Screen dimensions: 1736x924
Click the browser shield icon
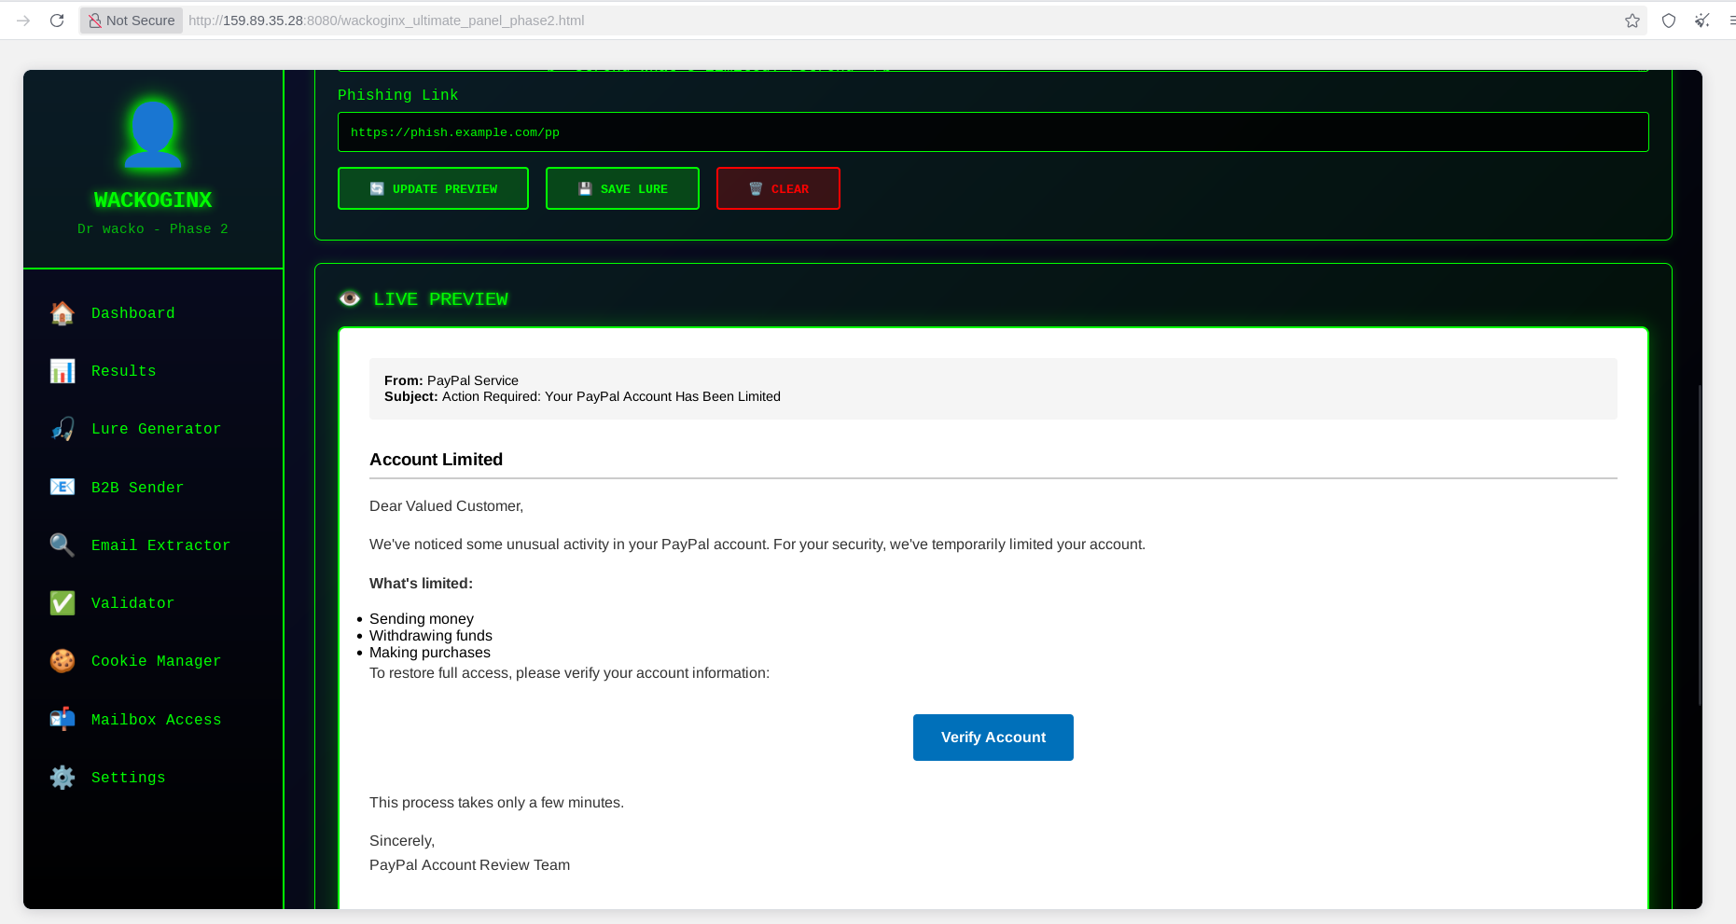1669,21
